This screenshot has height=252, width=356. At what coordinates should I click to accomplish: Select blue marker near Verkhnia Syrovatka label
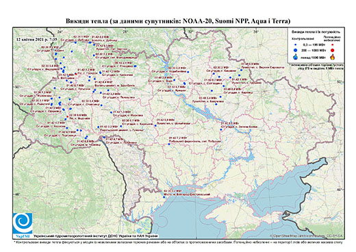[241, 70]
